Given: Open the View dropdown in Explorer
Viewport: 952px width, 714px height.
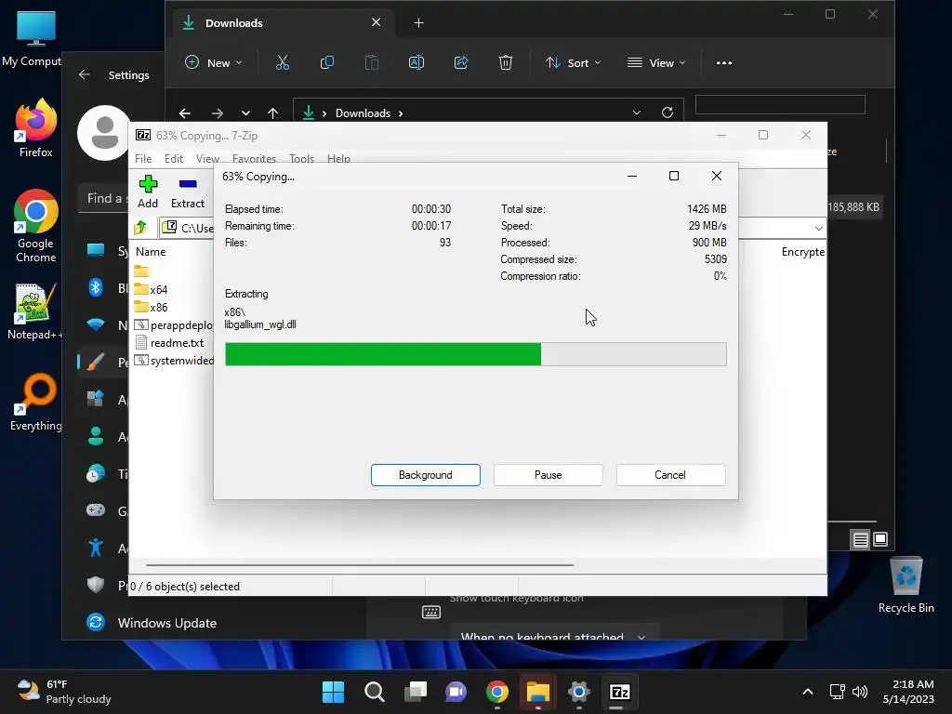Looking at the screenshot, I should click(x=656, y=62).
